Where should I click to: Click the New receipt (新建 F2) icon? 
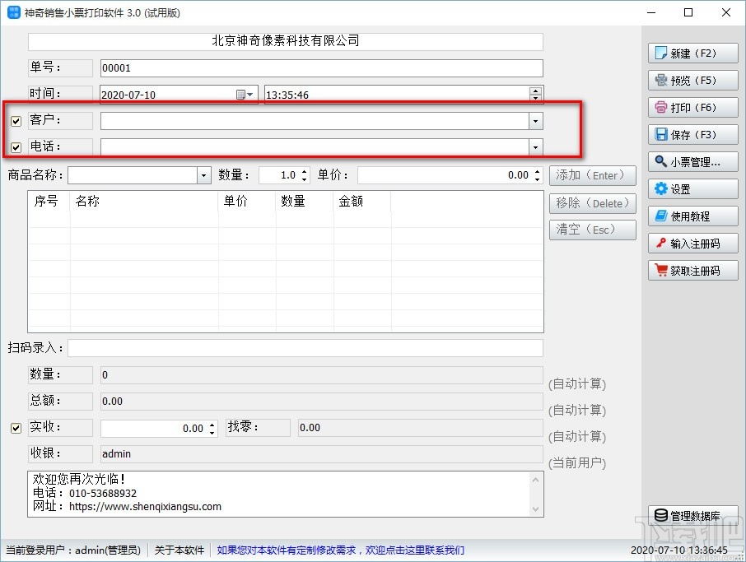[661, 53]
